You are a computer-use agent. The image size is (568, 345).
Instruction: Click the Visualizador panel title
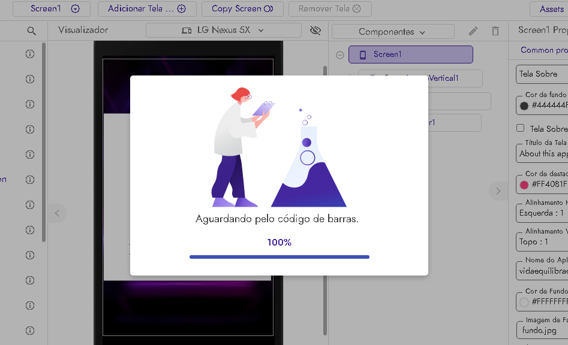tap(83, 30)
